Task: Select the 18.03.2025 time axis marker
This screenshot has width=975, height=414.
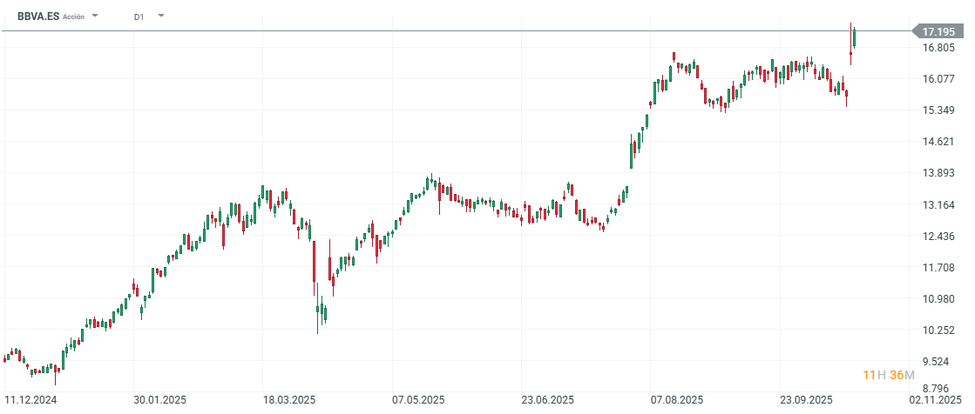Action: click(x=288, y=400)
